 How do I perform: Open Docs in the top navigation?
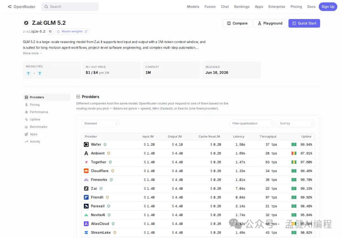(x=311, y=7)
